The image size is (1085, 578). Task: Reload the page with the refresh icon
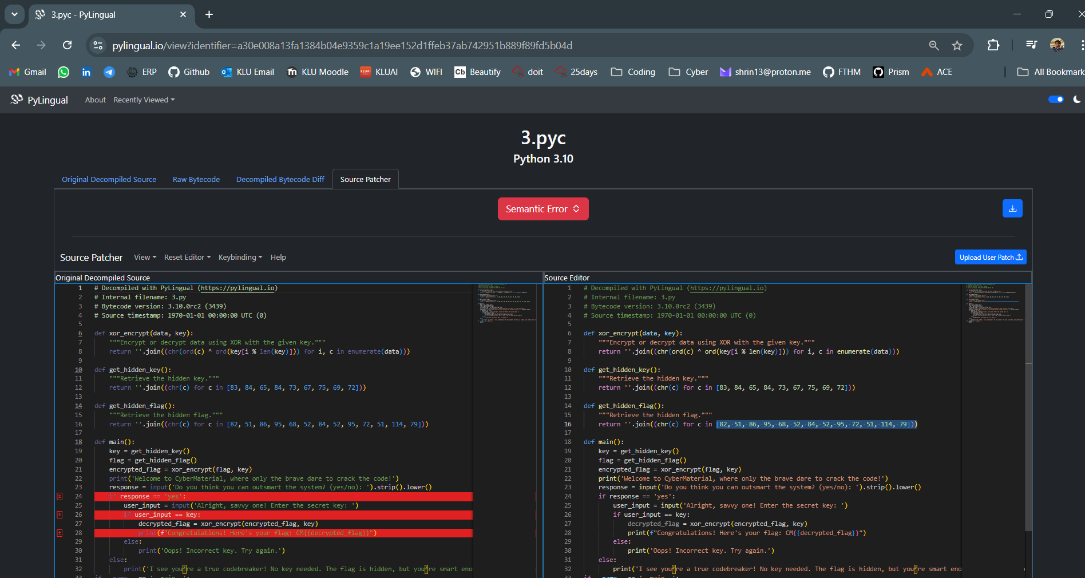[x=68, y=45]
